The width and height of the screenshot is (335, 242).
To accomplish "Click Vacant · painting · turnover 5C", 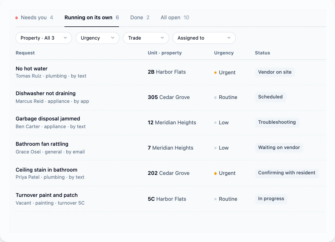I will [x=50, y=203].
